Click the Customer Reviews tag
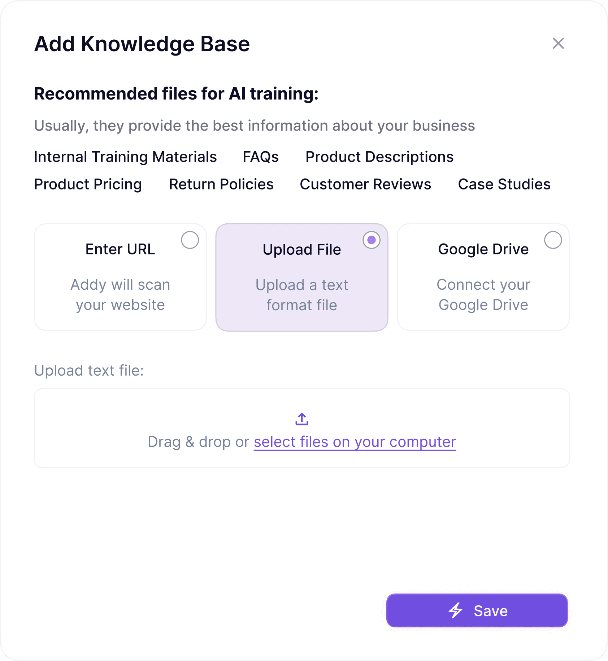Screen dimensions: 608x661 [x=365, y=184]
